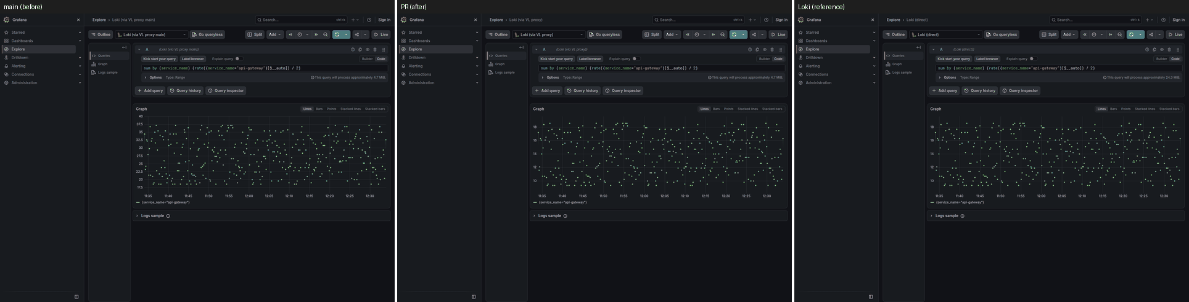Hide query A eye icon in main (before)
This screenshot has height=302, width=1189.
pos(368,49)
